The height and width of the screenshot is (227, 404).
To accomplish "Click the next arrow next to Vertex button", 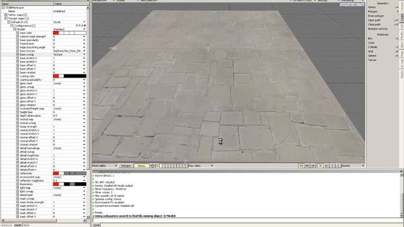I will tap(154, 166).
